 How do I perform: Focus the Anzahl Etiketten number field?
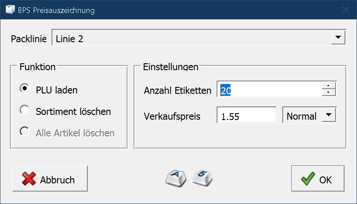[x=269, y=90]
